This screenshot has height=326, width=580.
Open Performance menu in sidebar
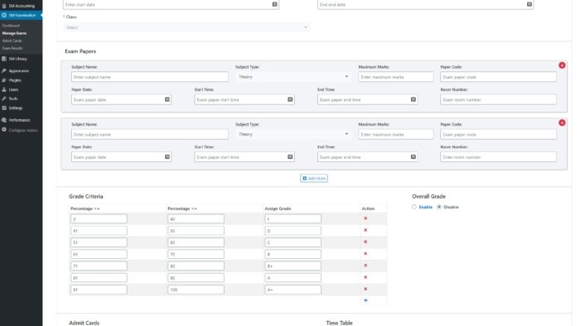[x=21, y=120]
